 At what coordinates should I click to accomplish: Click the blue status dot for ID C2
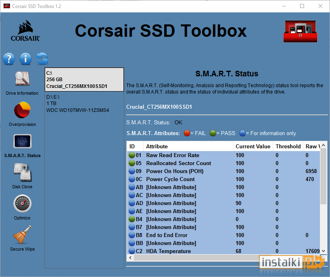(x=132, y=251)
